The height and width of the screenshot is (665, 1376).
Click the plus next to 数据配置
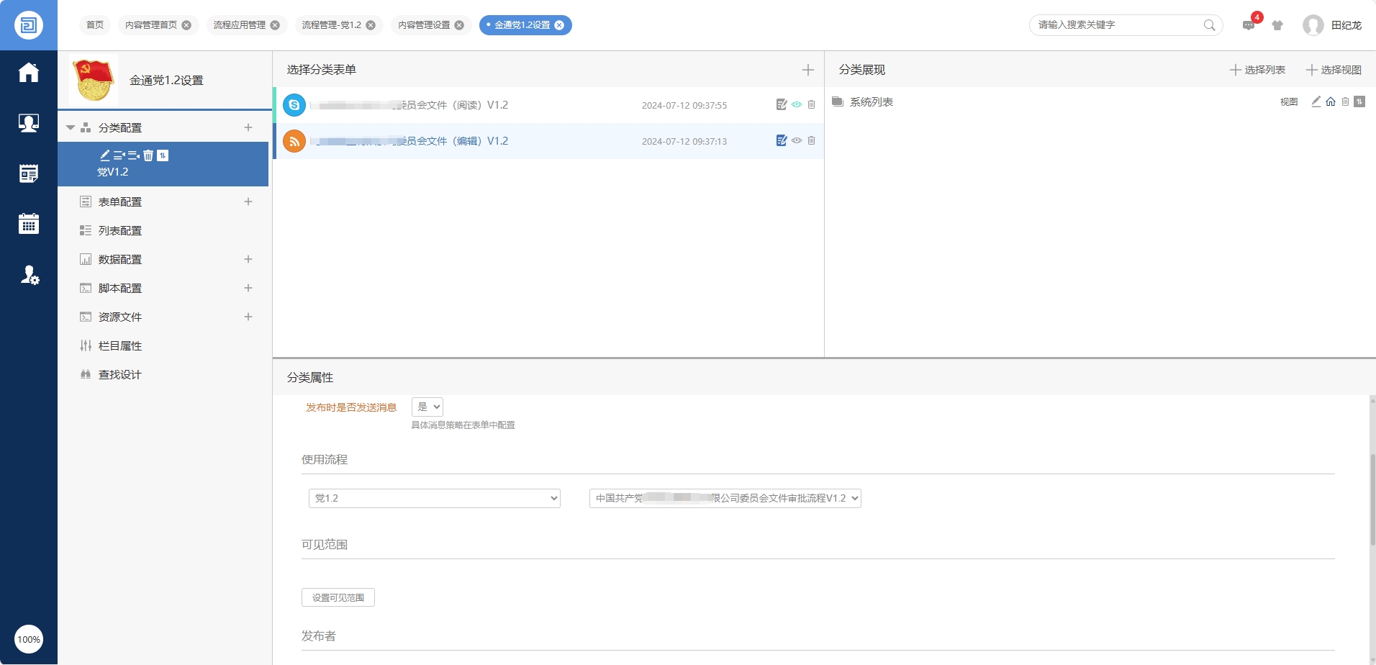pos(248,260)
